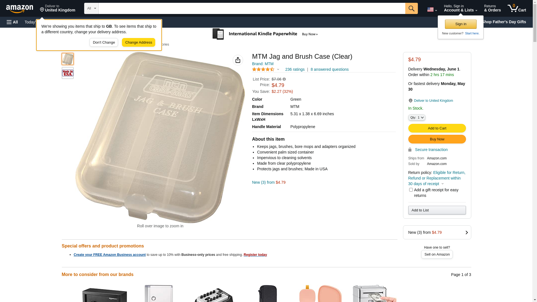Viewport: 537px width, 302px height.
Task: Select the Made in USA thumbnail
Action: [68, 73]
